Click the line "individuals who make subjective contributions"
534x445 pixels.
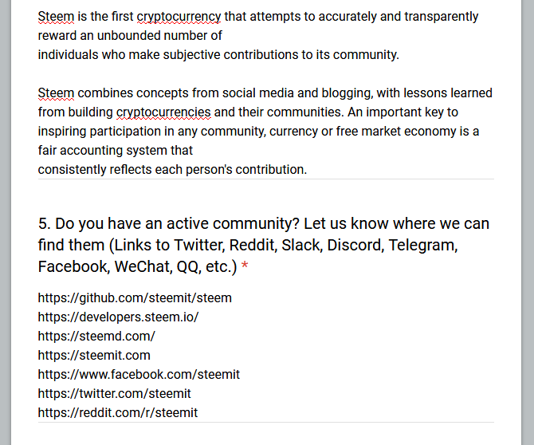point(218,54)
